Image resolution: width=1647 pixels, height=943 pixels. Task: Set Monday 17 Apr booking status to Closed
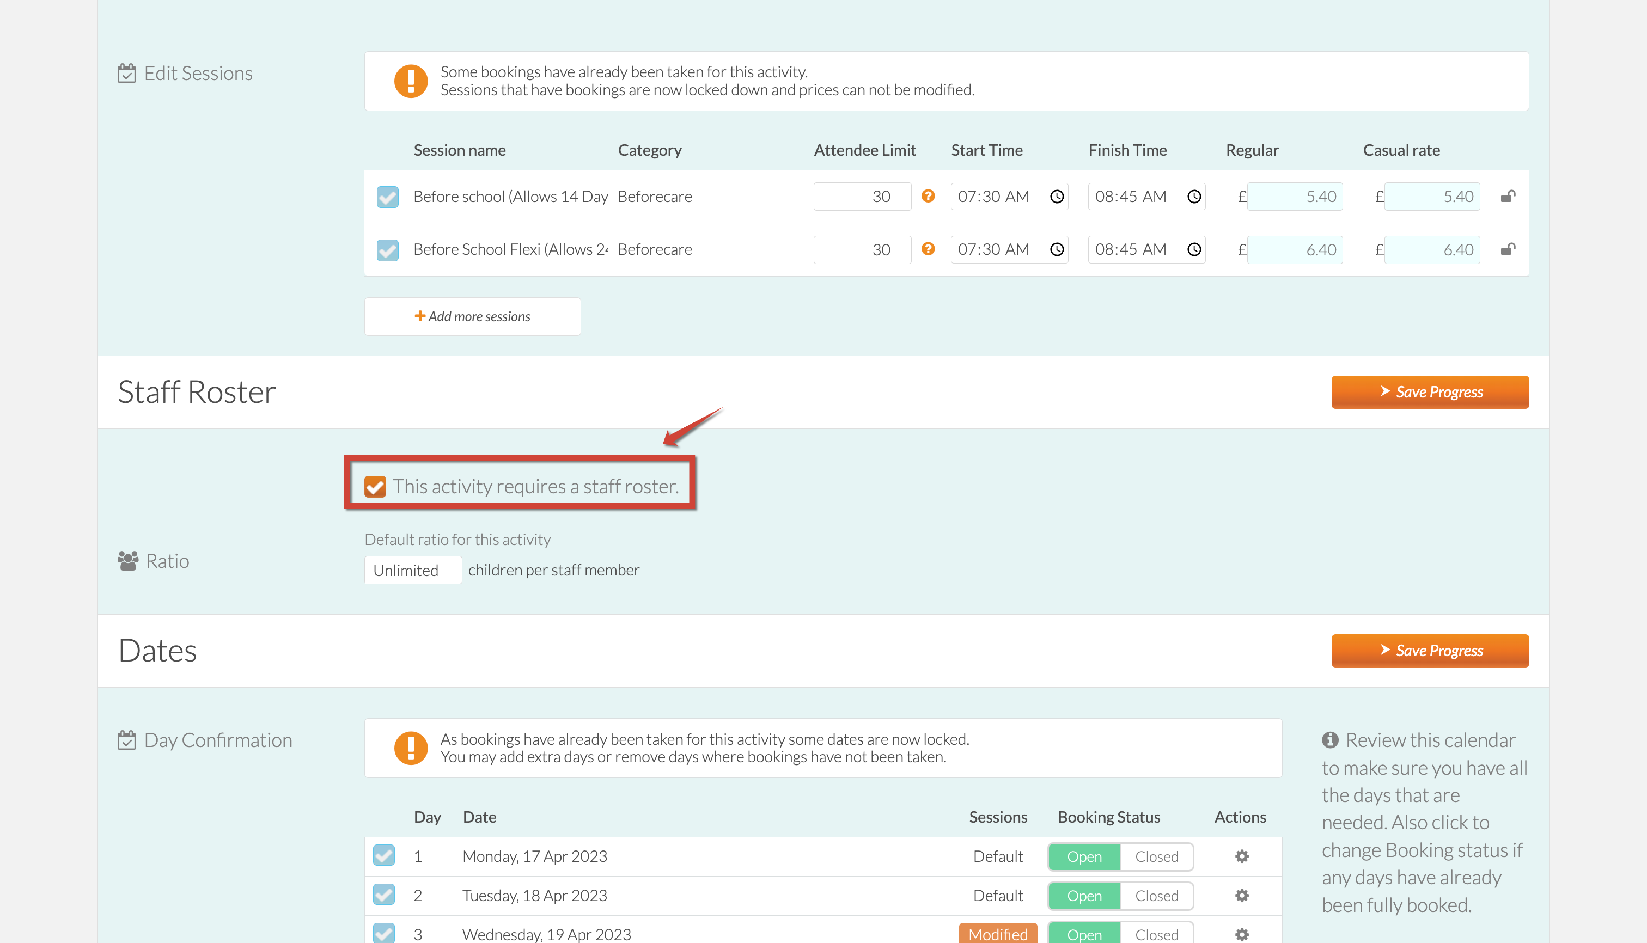click(x=1156, y=857)
